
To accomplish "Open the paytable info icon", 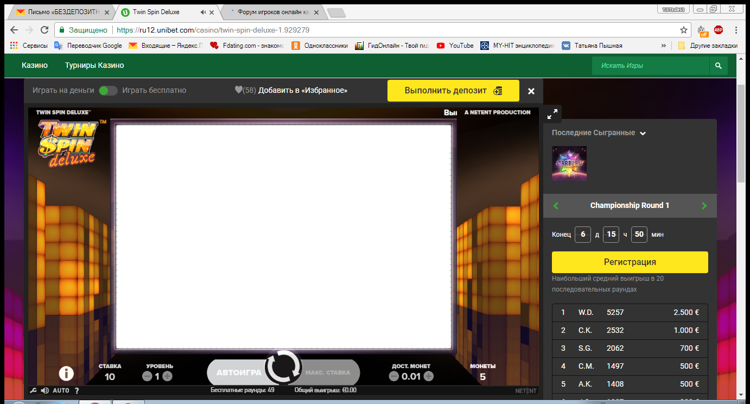I will click(x=66, y=374).
